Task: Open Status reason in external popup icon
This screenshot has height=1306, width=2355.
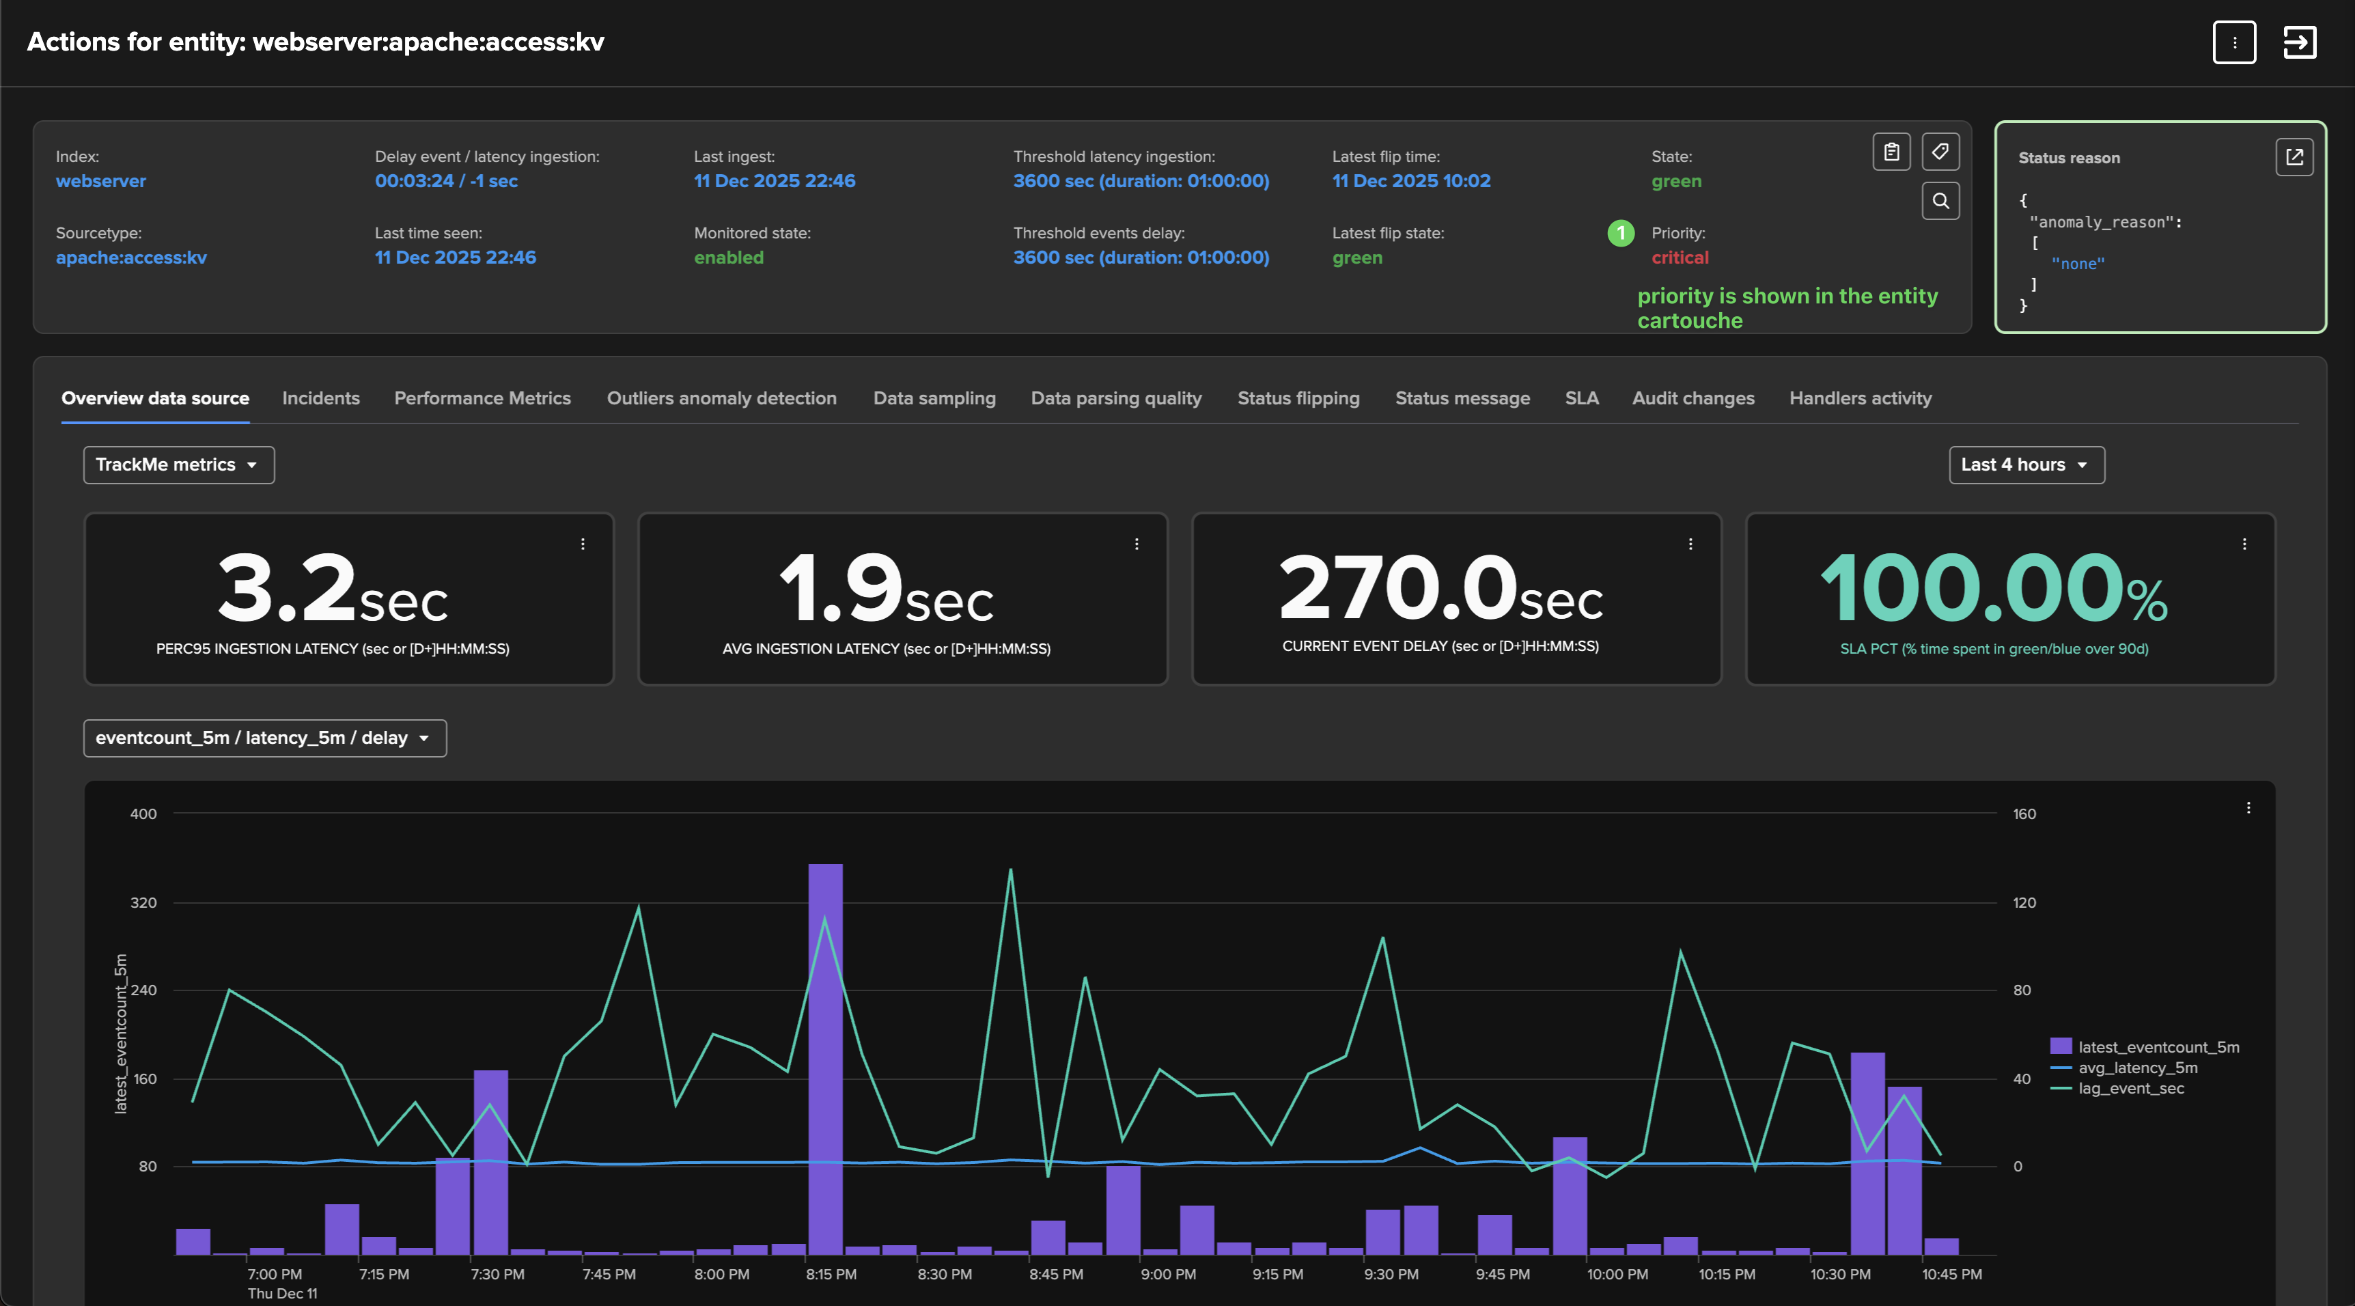Action: click(2294, 157)
